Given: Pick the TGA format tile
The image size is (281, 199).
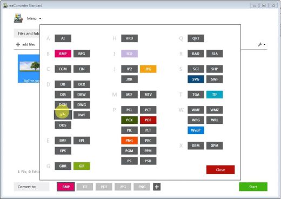Looking at the screenshot, I should click(x=196, y=95).
